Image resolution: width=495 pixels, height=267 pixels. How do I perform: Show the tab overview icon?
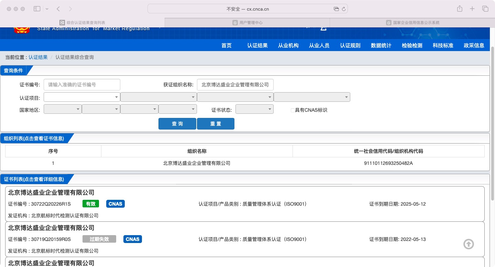pos(485,9)
